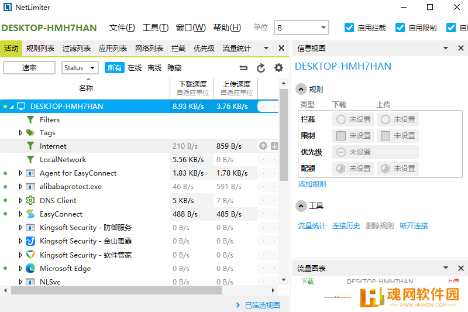Click the reset/undo arrow icon in Activity toolbar
This screenshot has height=312, width=468.
(243, 68)
